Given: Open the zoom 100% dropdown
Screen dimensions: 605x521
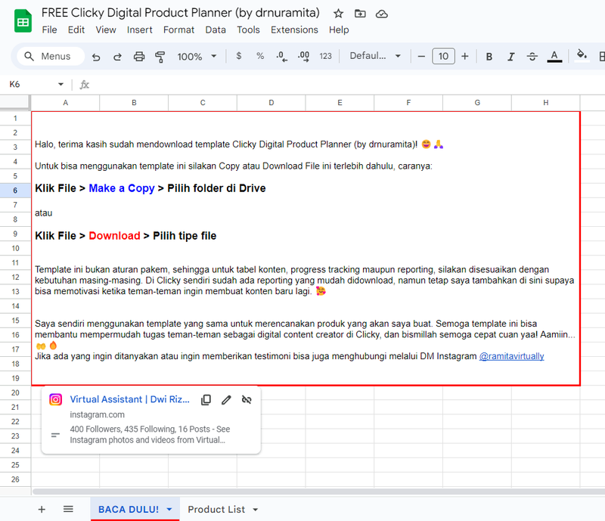Looking at the screenshot, I should [197, 57].
